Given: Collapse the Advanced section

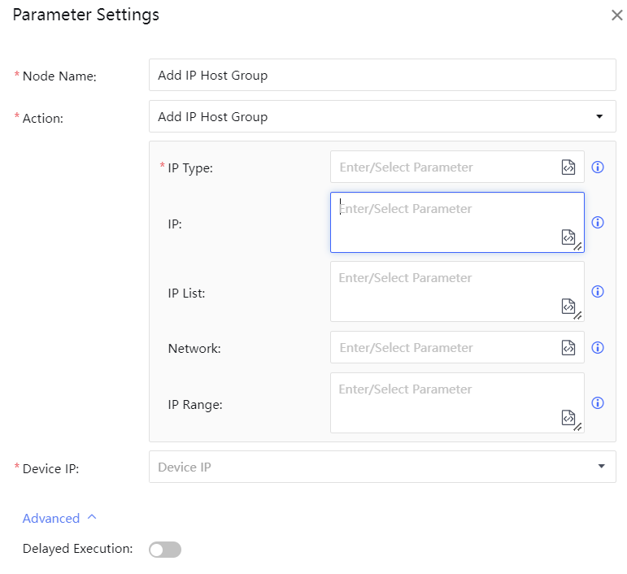Looking at the screenshot, I should pyautogui.click(x=59, y=519).
